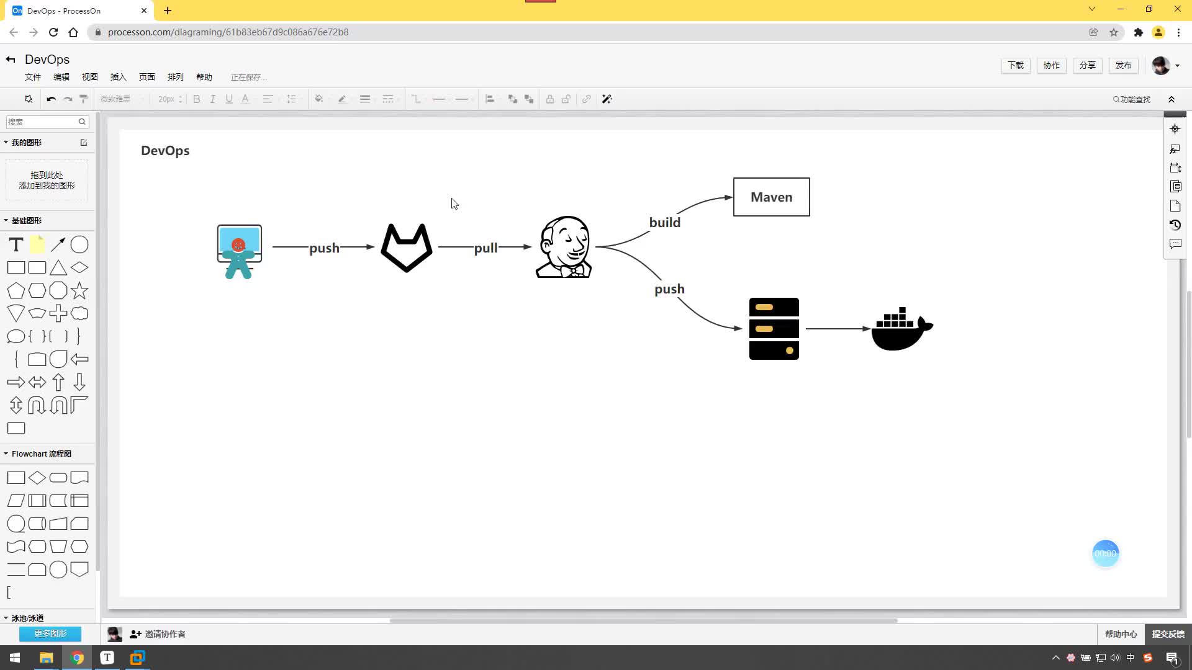Viewport: 1192px width, 670px height.
Task: Click the 发布 button
Action: click(1124, 65)
